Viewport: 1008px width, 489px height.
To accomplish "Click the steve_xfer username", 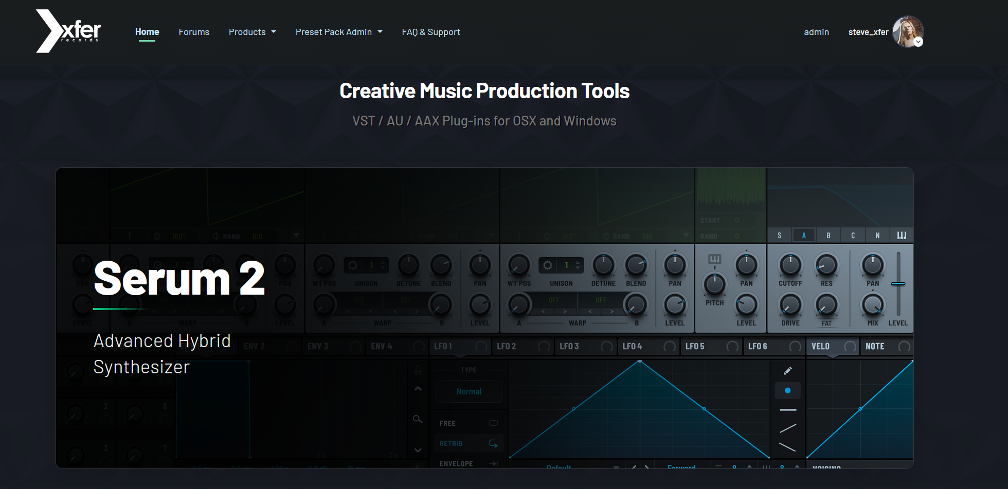I will [x=868, y=32].
